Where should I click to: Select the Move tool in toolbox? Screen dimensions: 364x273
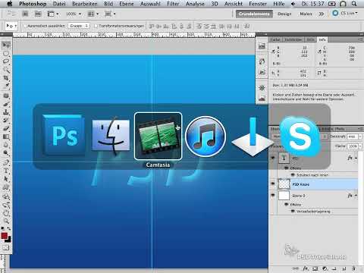6,45
